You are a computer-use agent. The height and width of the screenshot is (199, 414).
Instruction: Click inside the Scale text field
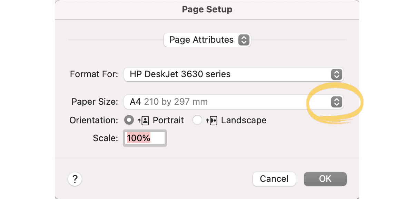(x=145, y=138)
